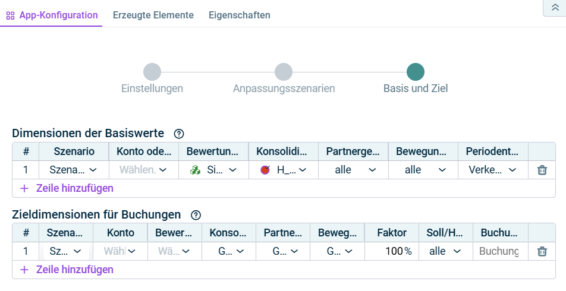Click help icon next to Dimensionen der Basiswerte
This screenshot has height=291, width=566.
coord(179,134)
